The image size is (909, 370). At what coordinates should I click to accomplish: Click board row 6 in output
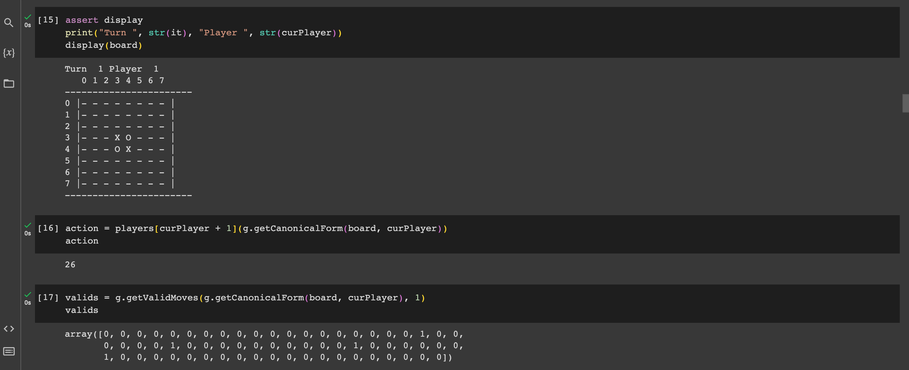coord(119,172)
